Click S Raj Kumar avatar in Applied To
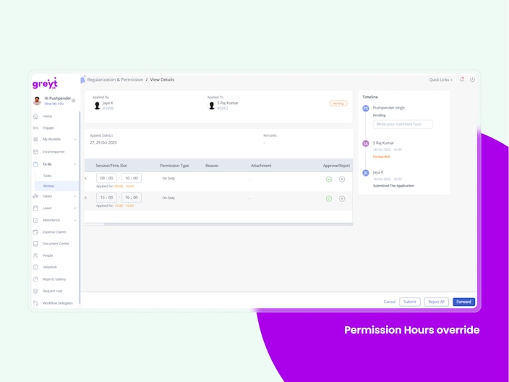 [x=212, y=106]
